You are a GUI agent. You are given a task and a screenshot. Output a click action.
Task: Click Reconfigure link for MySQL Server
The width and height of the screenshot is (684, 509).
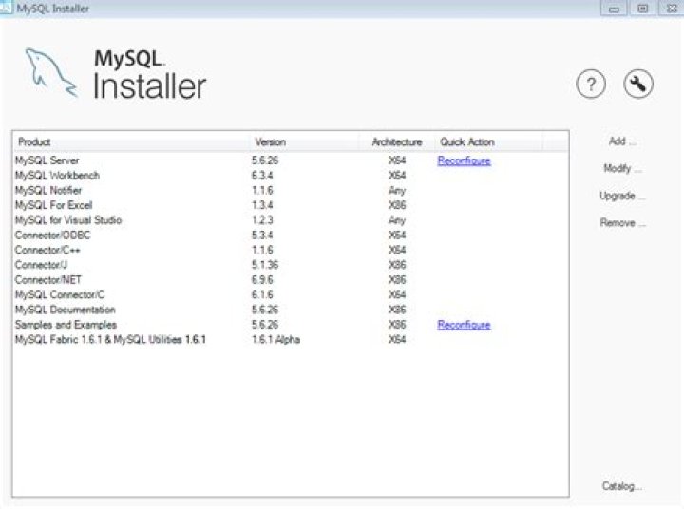pyautogui.click(x=465, y=160)
